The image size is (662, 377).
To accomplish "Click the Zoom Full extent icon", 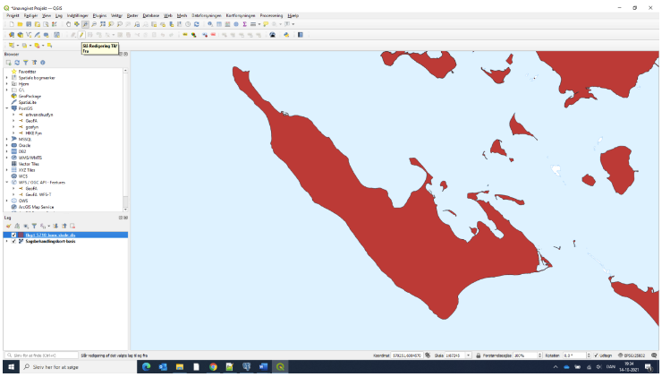I will (x=103, y=24).
